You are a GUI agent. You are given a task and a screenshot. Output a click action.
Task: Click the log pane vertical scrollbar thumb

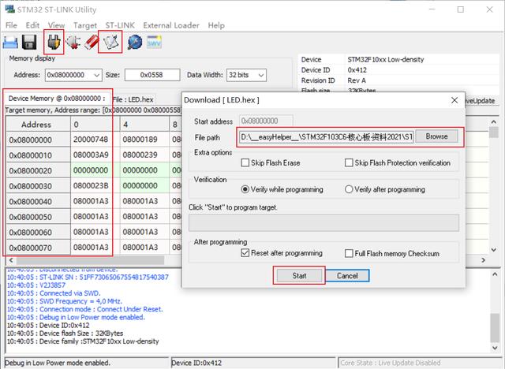[495, 327]
